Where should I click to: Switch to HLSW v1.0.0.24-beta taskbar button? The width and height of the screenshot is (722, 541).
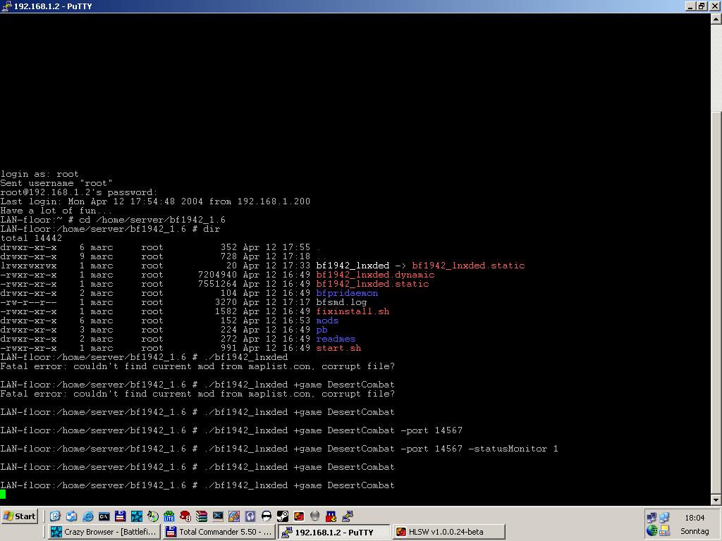[449, 532]
